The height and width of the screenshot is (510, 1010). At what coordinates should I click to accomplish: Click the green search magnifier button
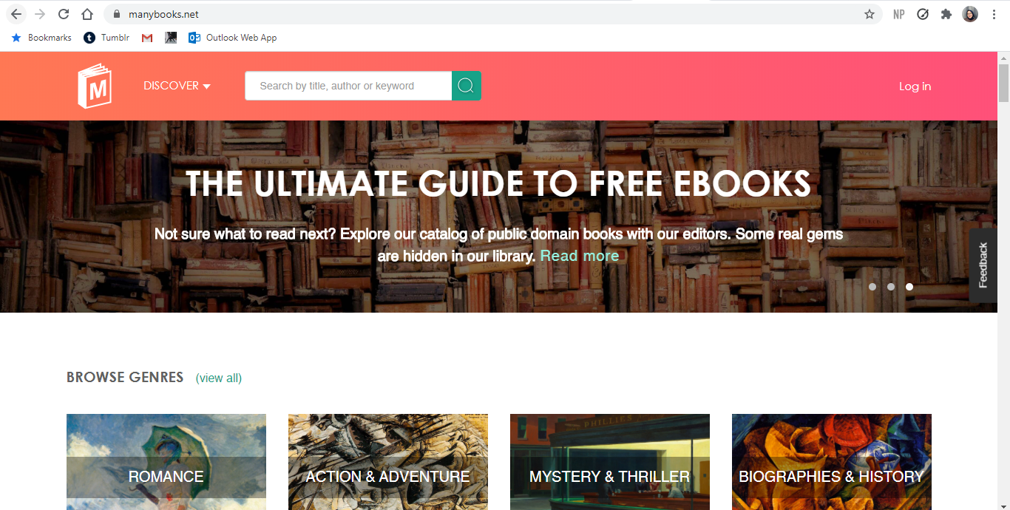click(466, 86)
